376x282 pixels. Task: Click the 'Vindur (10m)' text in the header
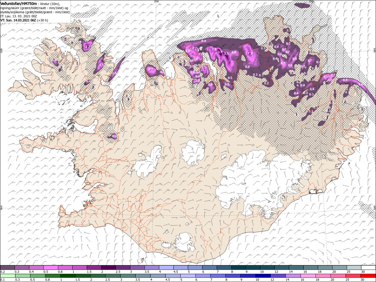coord(49,4)
